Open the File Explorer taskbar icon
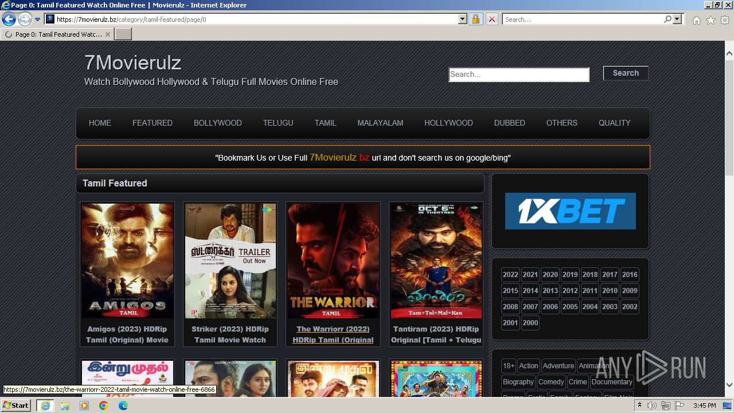The height and width of the screenshot is (413, 734). (x=64, y=406)
